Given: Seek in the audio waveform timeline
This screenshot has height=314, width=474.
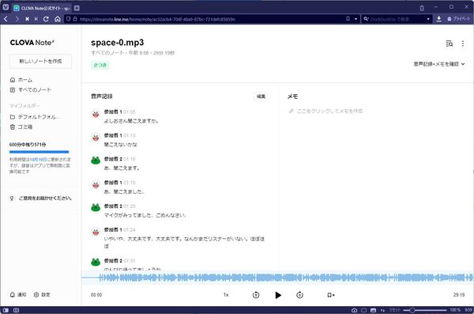Looking at the screenshot, I should pos(277,278).
